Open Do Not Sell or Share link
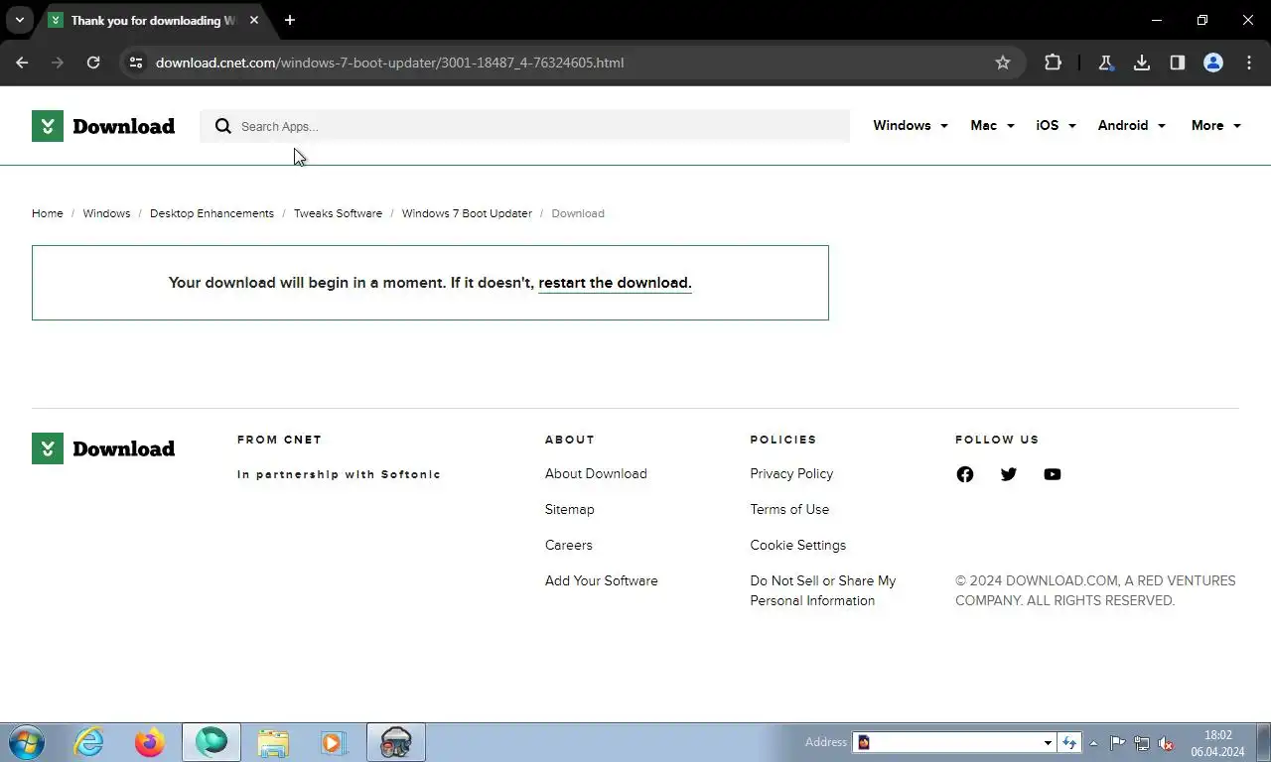Viewport: 1271px width, 762px height. click(822, 590)
